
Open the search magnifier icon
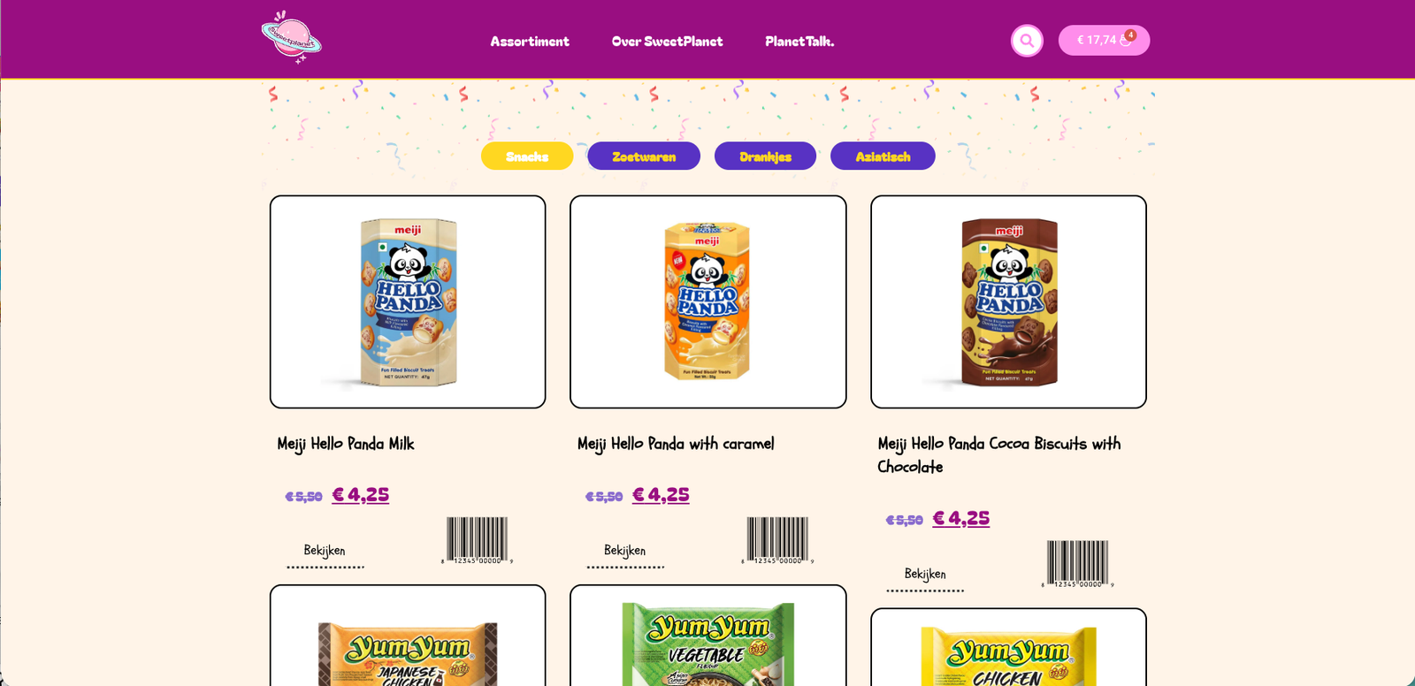click(1027, 41)
